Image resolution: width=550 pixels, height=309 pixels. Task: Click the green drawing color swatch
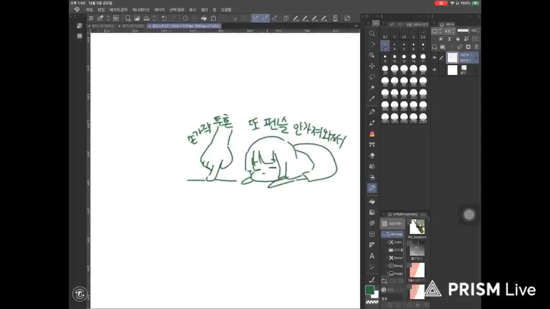click(x=370, y=290)
